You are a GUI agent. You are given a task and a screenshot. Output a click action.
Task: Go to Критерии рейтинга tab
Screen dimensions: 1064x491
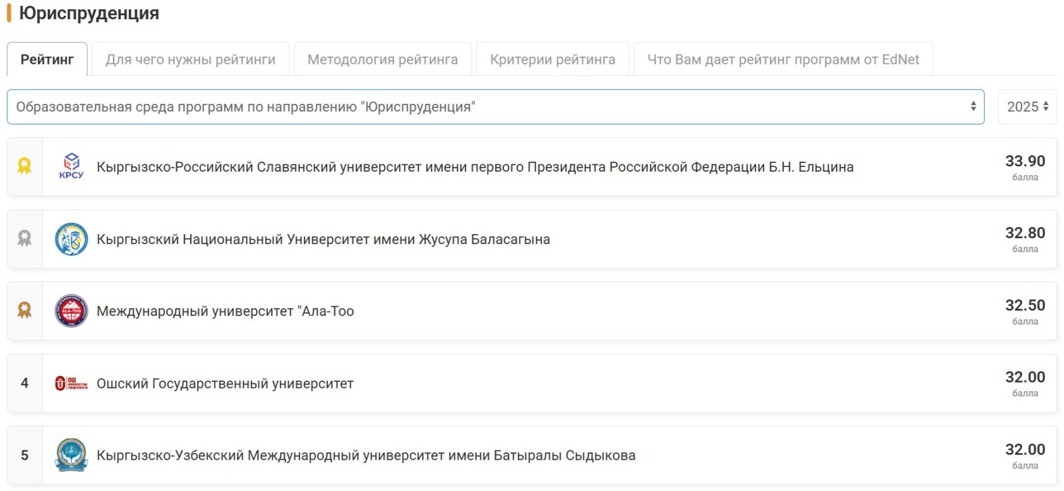coord(553,59)
